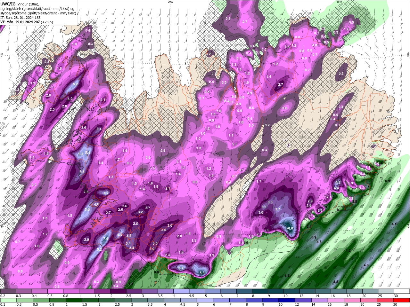Click the '2.4' value on the map
The width and height of the screenshot is (410, 307).
[168, 255]
